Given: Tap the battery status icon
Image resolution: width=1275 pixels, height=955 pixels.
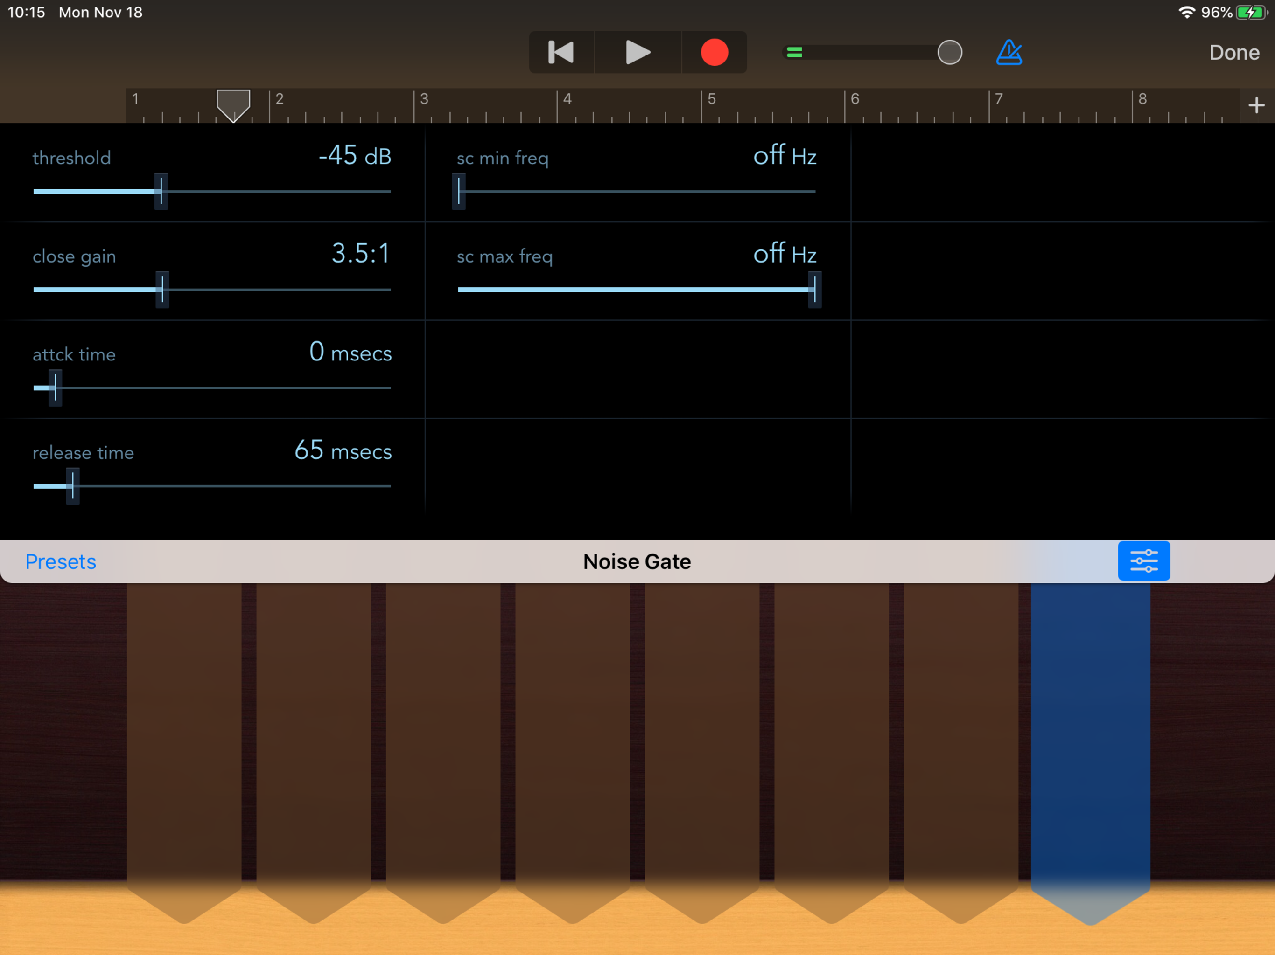Looking at the screenshot, I should tap(1250, 13).
